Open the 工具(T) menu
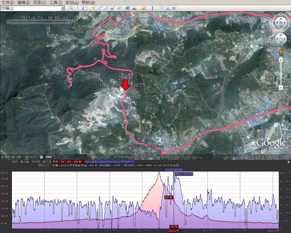Viewport: 291px width, 233px height. [x=56, y=3]
